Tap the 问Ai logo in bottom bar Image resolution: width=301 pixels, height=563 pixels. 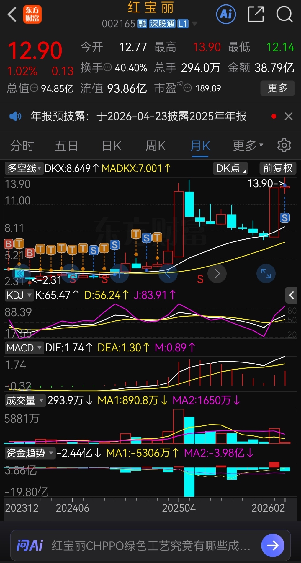tap(30, 545)
